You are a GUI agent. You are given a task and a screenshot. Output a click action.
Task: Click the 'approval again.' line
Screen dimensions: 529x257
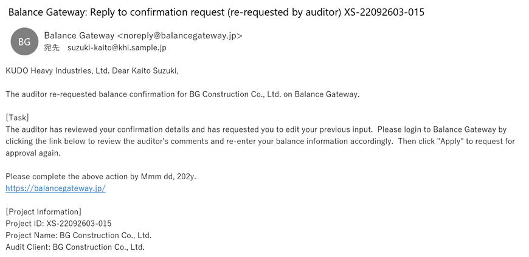point(32,152)
